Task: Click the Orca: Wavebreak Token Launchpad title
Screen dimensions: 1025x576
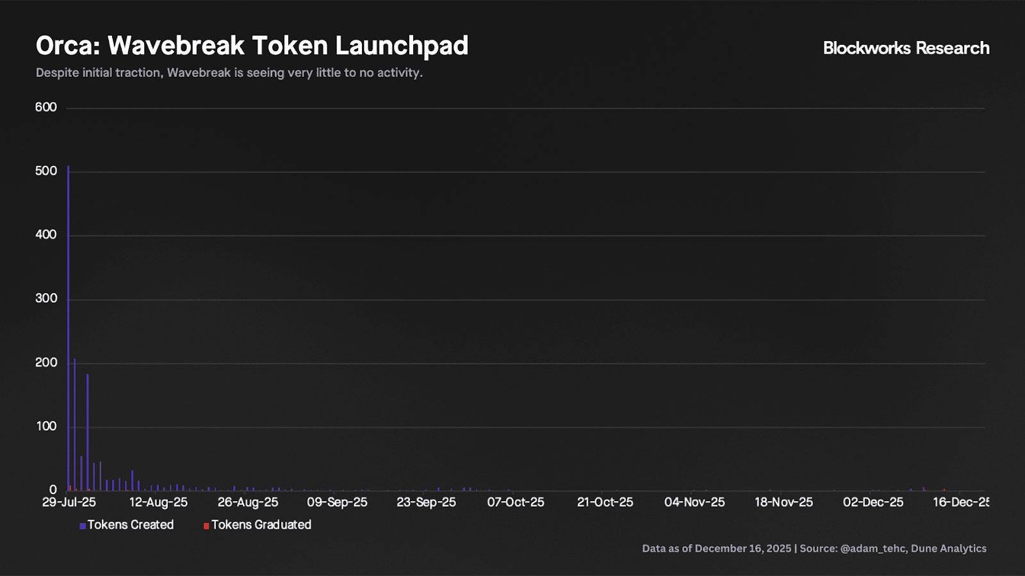Action: (x=252, y=46)
